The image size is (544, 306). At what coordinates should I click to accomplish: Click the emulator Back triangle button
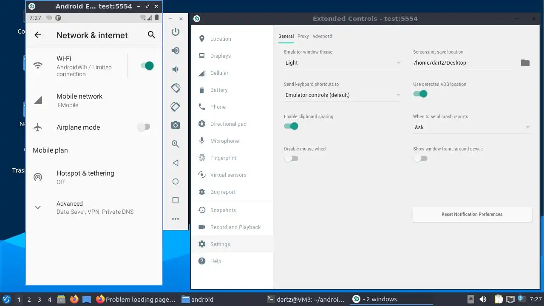tap(176, 163)
